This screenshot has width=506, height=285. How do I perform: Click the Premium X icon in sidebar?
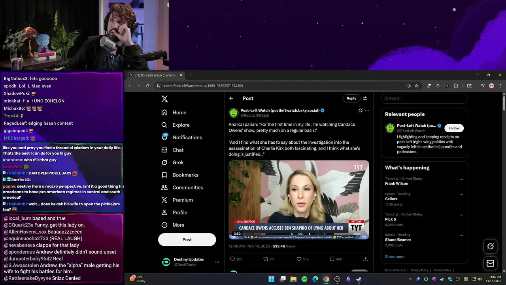coord(164,200)
